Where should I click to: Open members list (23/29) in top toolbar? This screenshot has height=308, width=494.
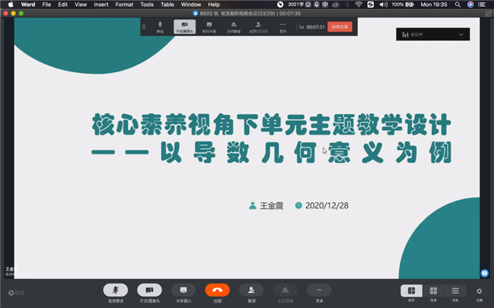258,27
